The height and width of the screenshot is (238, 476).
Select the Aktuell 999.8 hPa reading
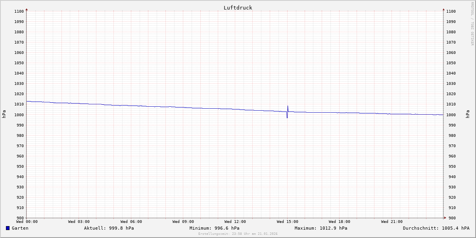click(x=109, y=228)
